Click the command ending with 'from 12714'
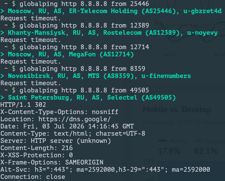 (84, 47)
